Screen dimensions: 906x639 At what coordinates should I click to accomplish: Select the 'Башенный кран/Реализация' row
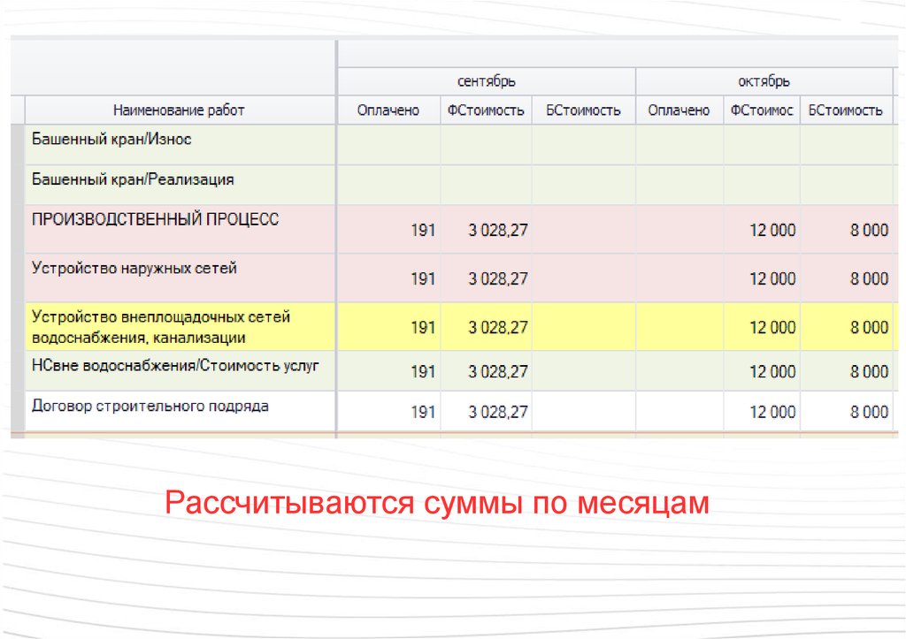point(133,179)
